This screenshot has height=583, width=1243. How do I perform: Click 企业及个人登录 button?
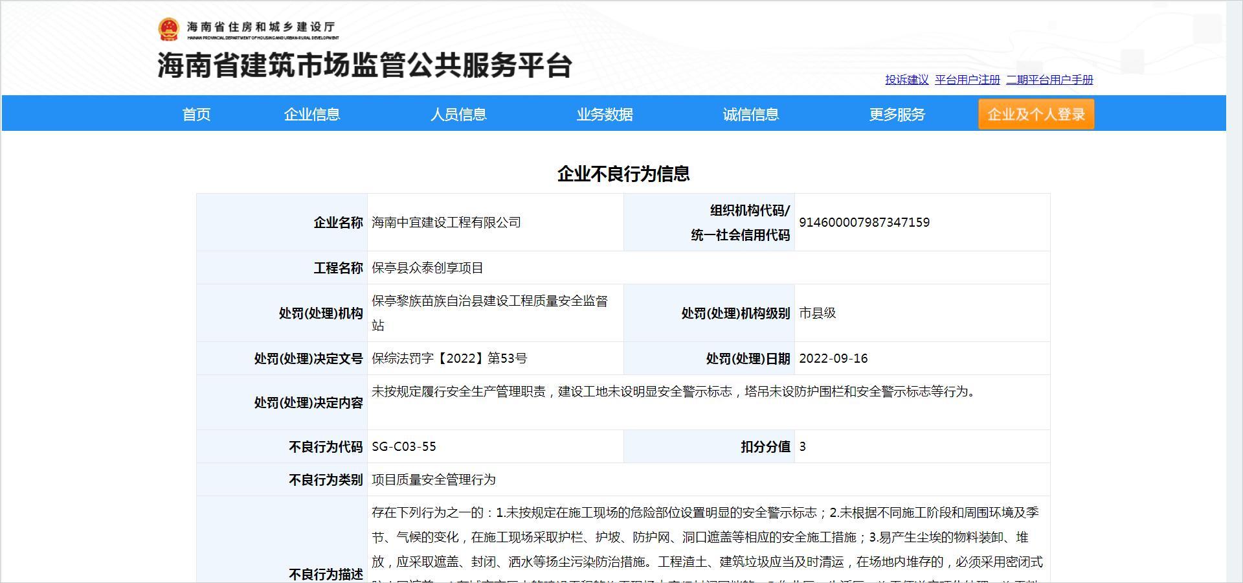tap(1036, 115)
